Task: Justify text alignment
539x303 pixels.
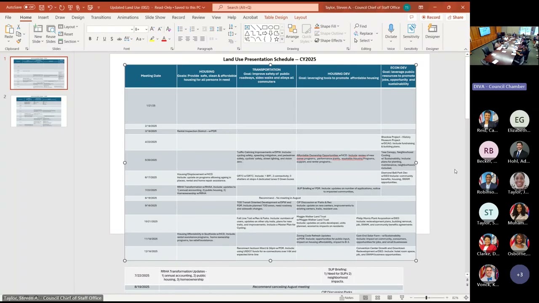Action: pos(203,39)
